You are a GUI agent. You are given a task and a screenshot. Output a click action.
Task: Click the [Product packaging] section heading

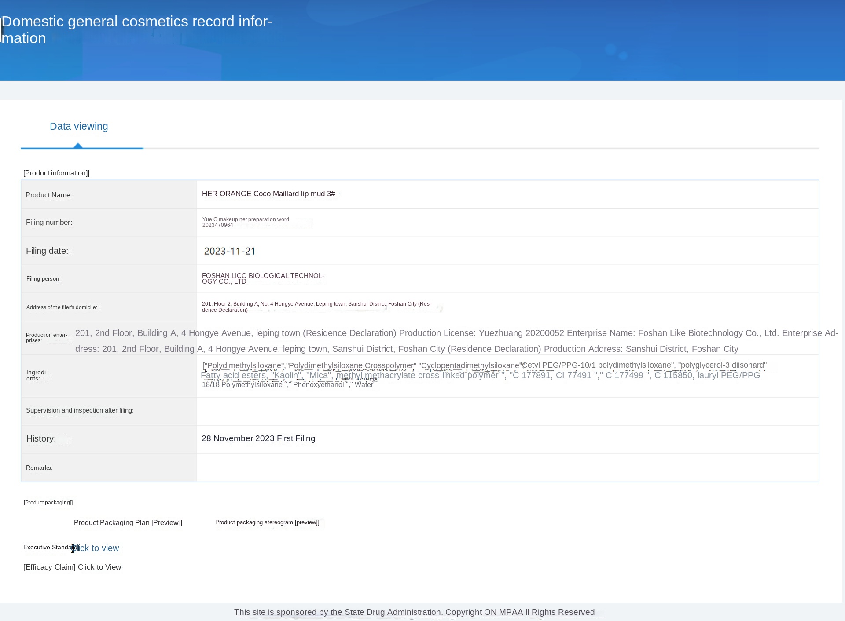click(48, 503)
